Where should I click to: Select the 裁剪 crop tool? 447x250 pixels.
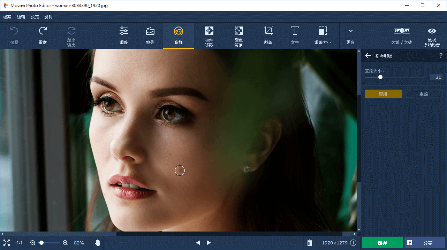click(x=268, y=35)
